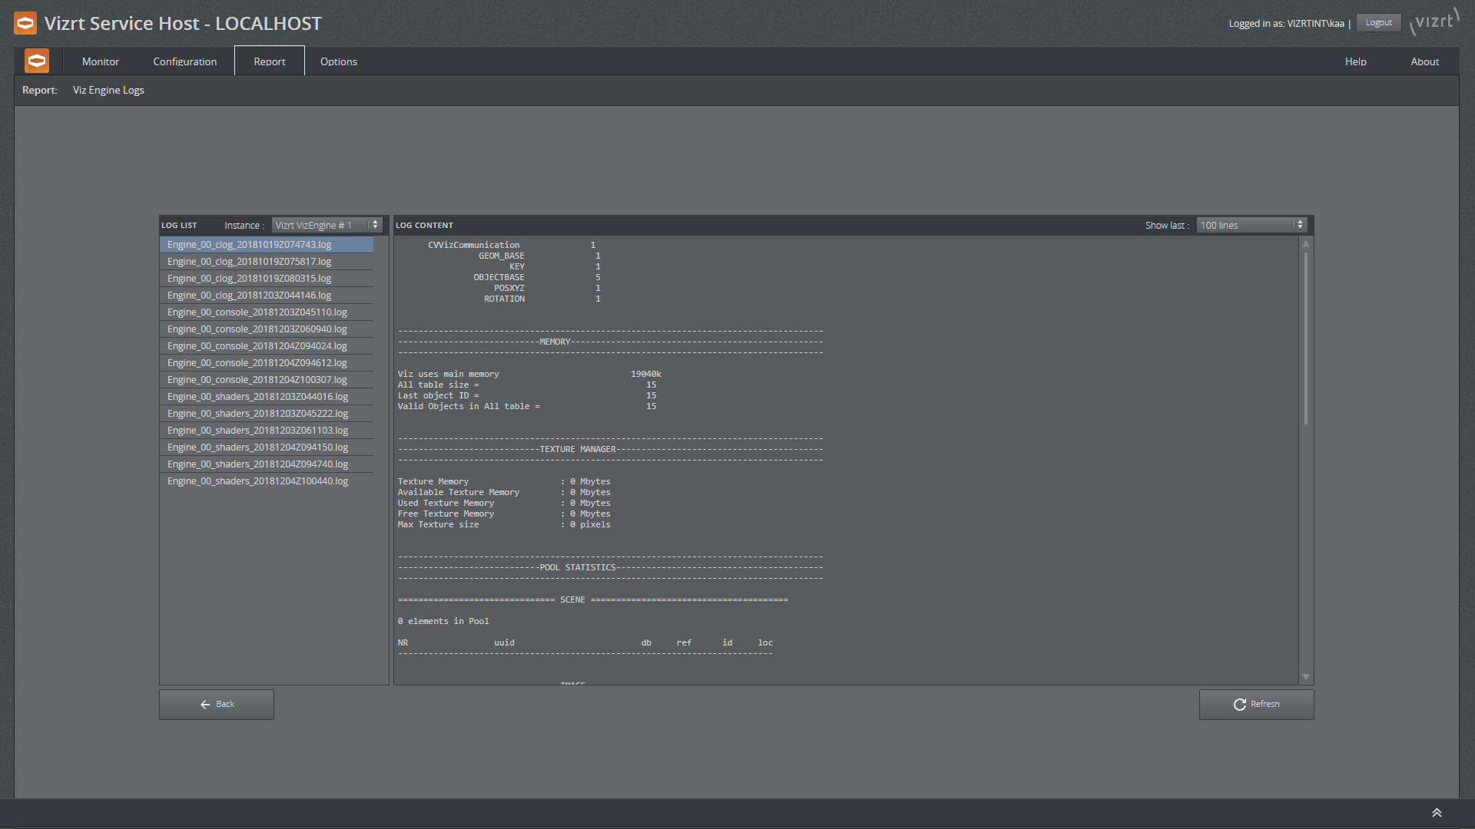The height and width of the screenshot is (829, 1475).
Task: Click the Options menu item
Action: (338, 61)
